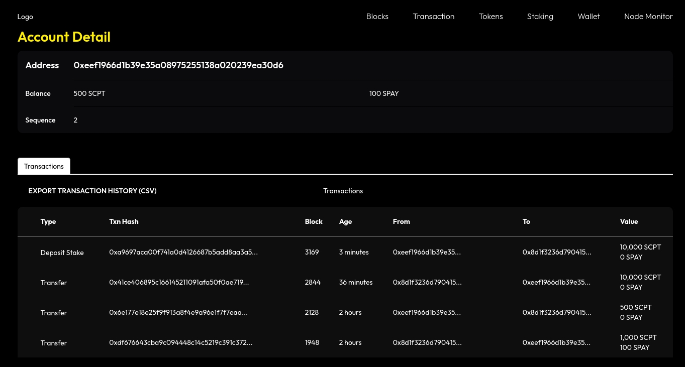Click the account address 0xeef1966d1b39

[x=178, y=65]
